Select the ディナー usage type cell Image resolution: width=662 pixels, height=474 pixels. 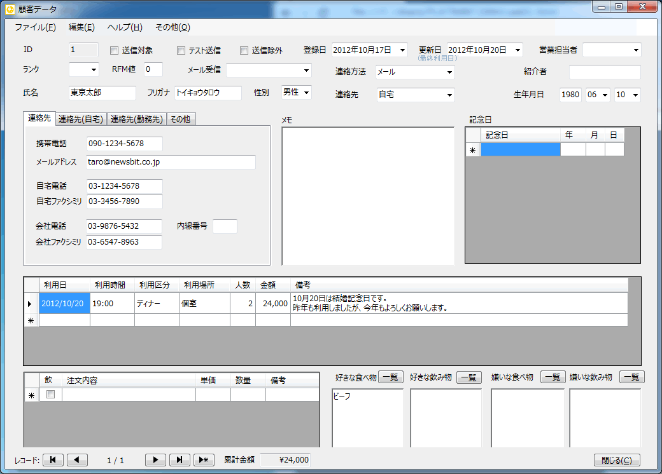[157, 303]
